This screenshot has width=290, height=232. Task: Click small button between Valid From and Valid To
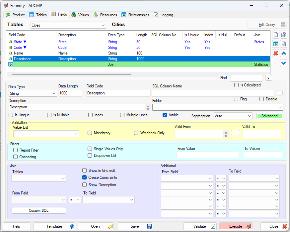[236, 133]
